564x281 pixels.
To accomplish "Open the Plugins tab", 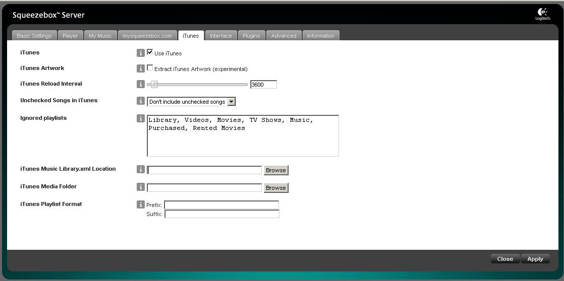I will (x=251, y=36).
